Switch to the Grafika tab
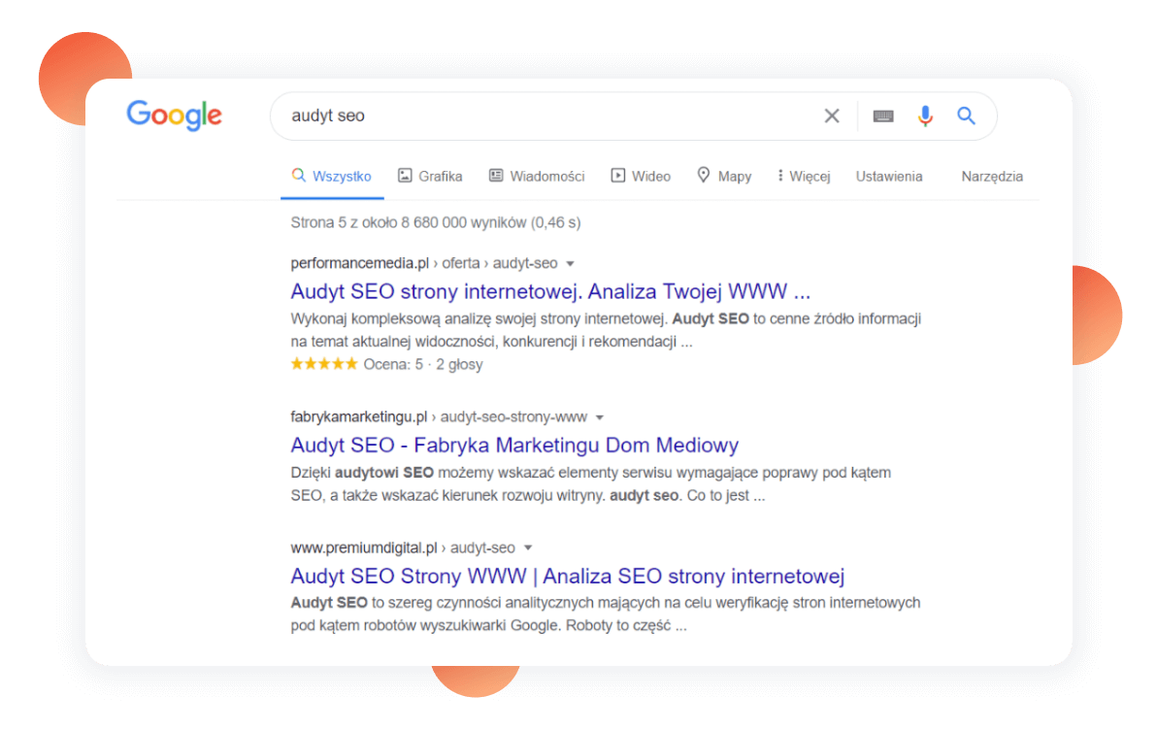The image size is (1157, 730). click(x=430, y=177)
